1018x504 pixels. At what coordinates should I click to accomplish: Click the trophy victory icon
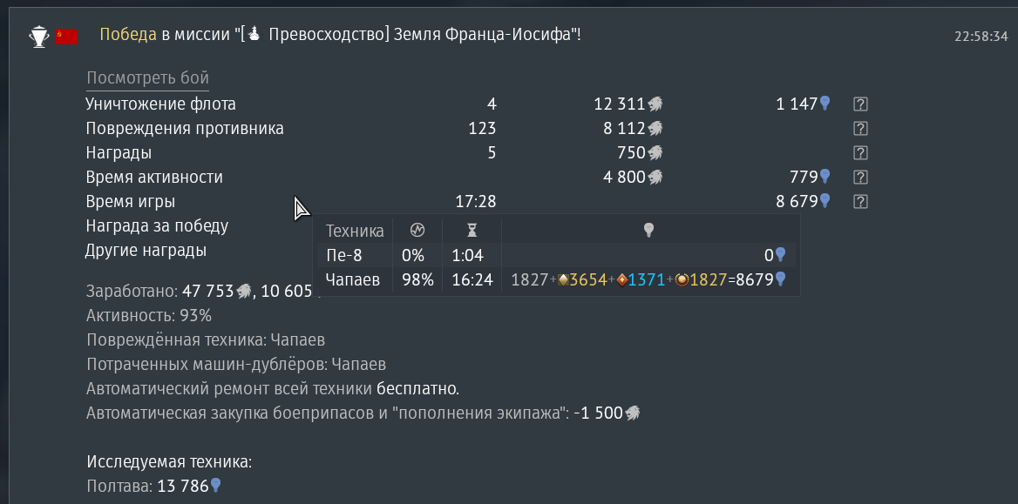click(39, 36)
